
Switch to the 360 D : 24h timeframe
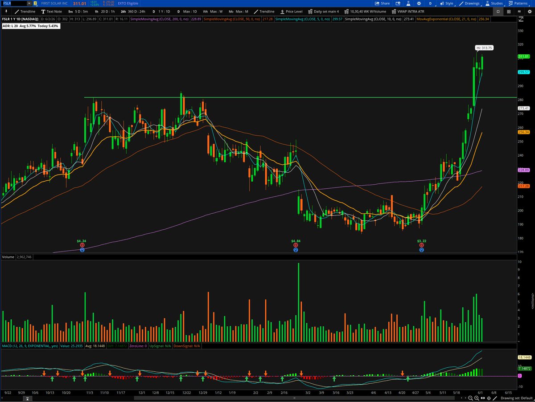(133, 11)
